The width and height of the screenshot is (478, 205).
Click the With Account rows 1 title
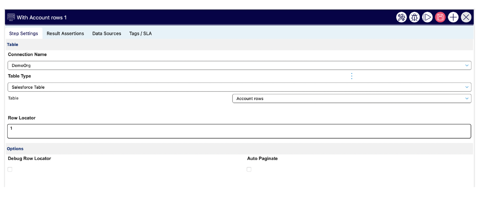click(42, 17)
